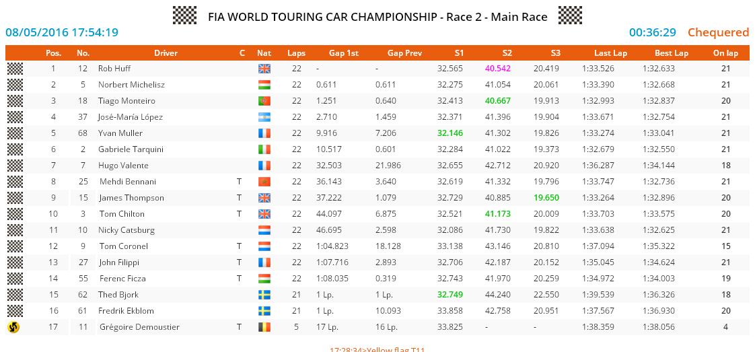Click the Yellow flag T11 message
Viewport: 755px width, 352px height.
(377, 349)
